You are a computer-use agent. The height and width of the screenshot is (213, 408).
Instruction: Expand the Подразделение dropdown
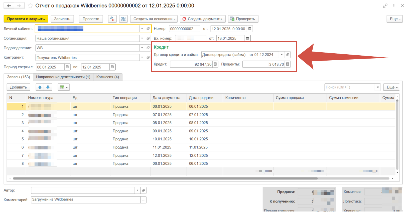[142, 48]
